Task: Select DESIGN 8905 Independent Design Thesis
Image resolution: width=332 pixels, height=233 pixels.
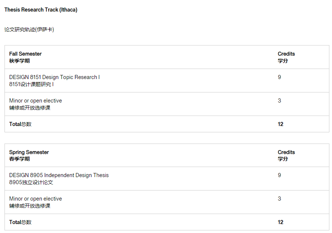Action: click(x=59, y=175)
